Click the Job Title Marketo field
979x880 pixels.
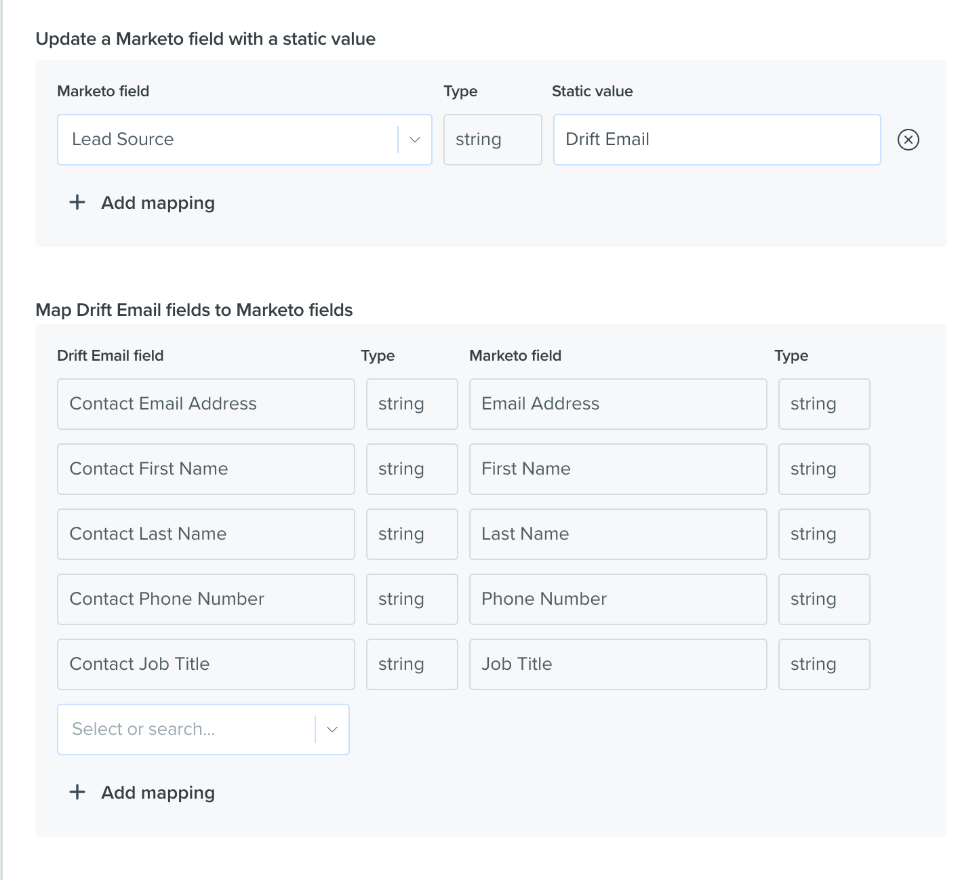click(618, 664)
